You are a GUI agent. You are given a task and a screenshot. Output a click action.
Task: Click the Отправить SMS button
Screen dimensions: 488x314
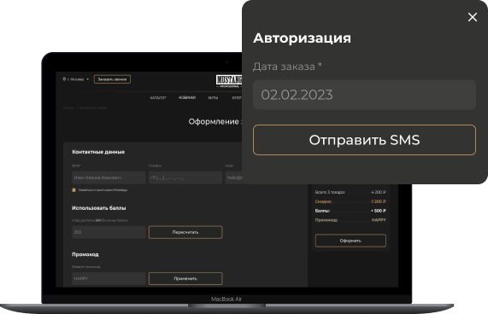pos(364,140)
